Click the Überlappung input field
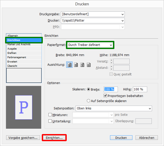The image size is (164, 146). tap(144, 121)
